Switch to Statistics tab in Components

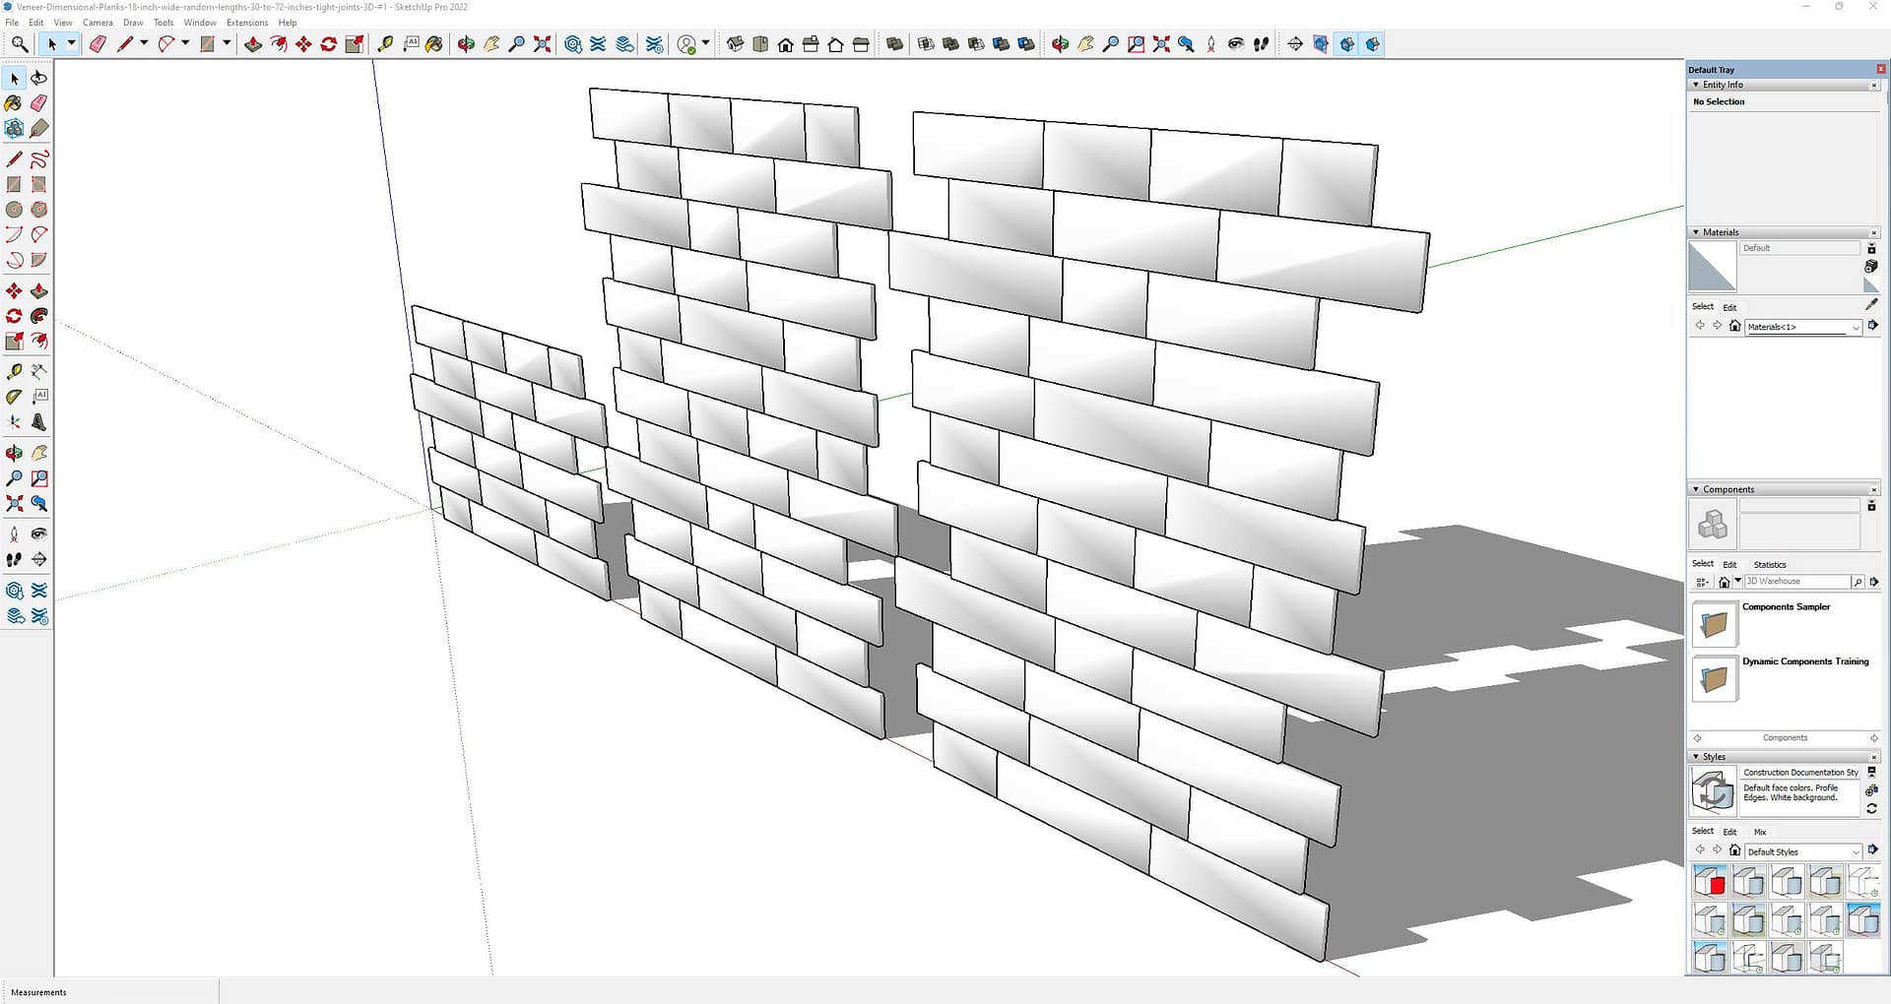click(x=1769, y=564)
